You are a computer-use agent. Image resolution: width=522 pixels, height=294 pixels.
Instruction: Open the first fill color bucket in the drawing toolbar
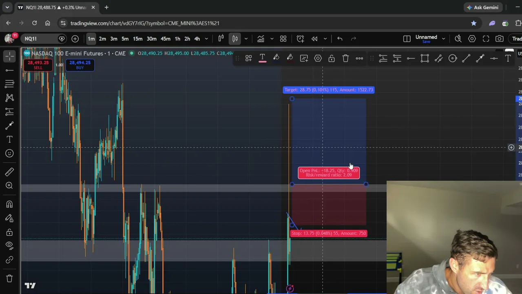pyautogui.click(x=276, y=58)
